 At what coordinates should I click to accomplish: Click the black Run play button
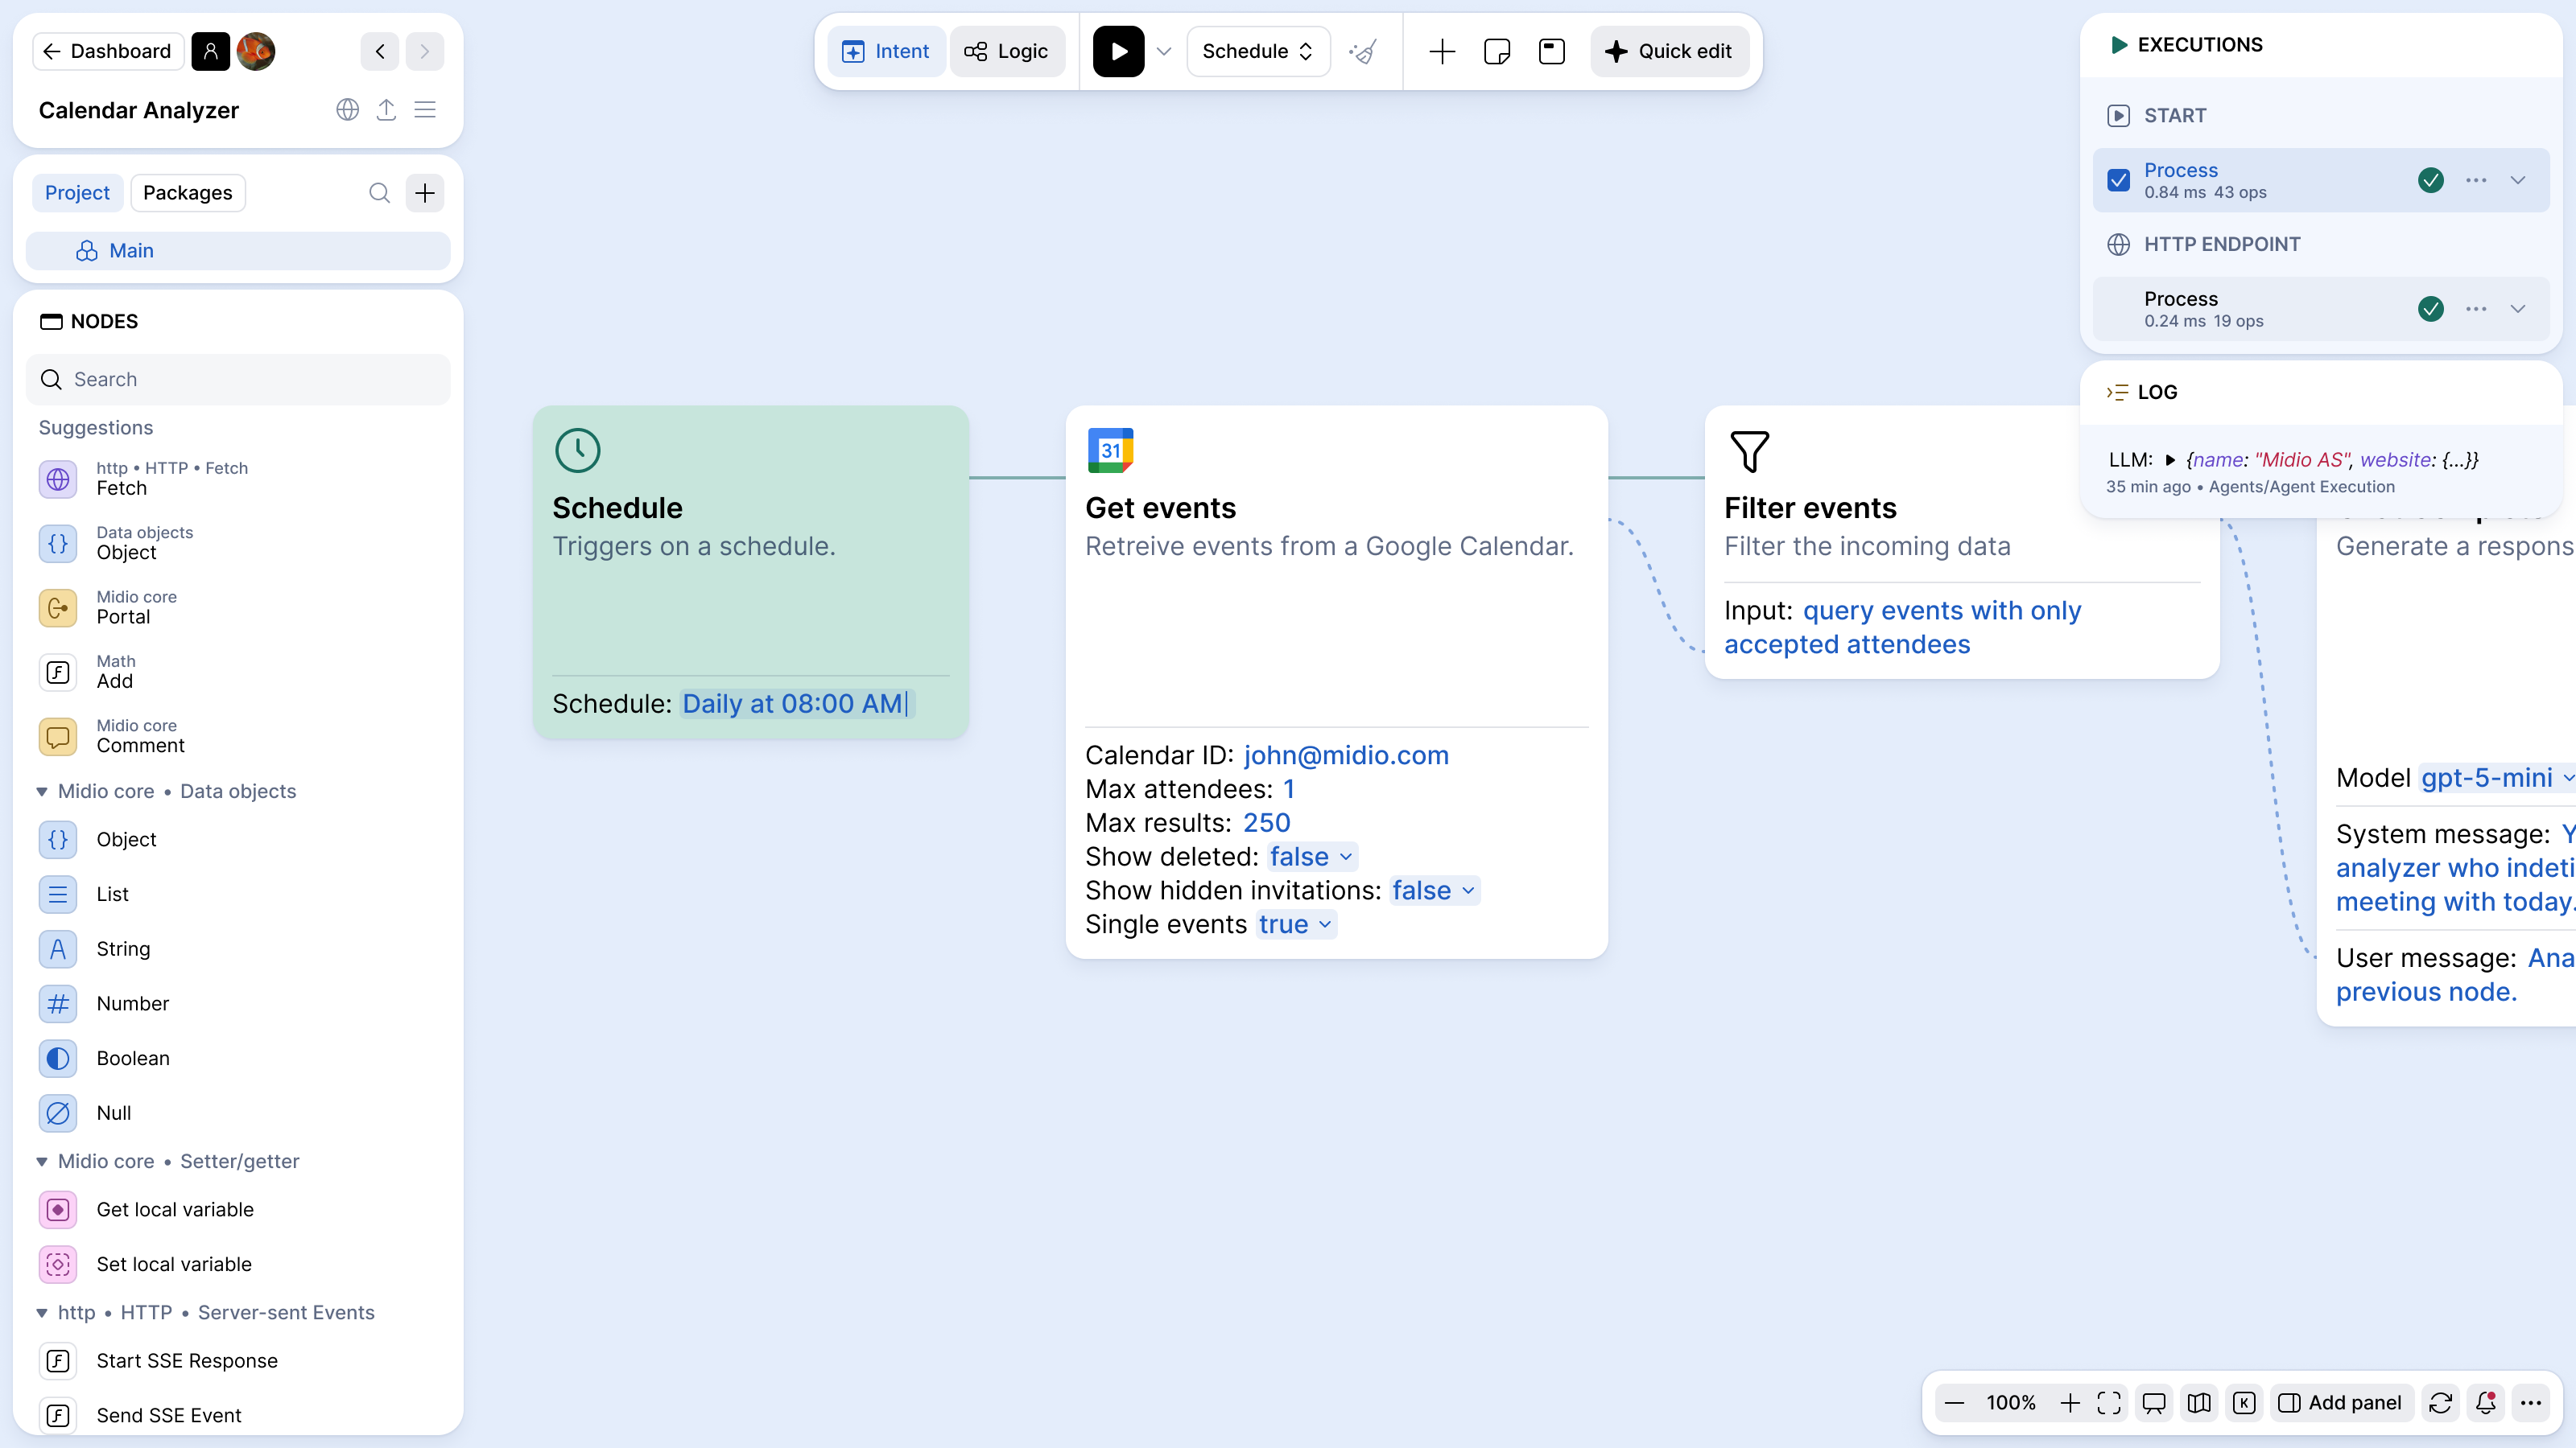[x=1118, y=51]
